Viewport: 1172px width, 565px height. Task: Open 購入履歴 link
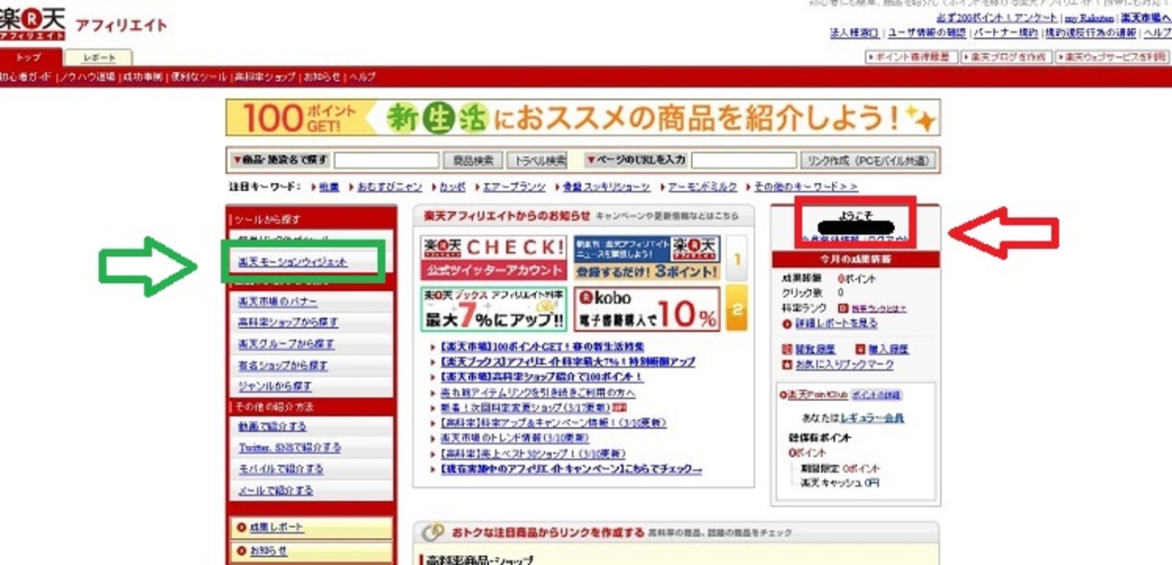pos(888,349)
